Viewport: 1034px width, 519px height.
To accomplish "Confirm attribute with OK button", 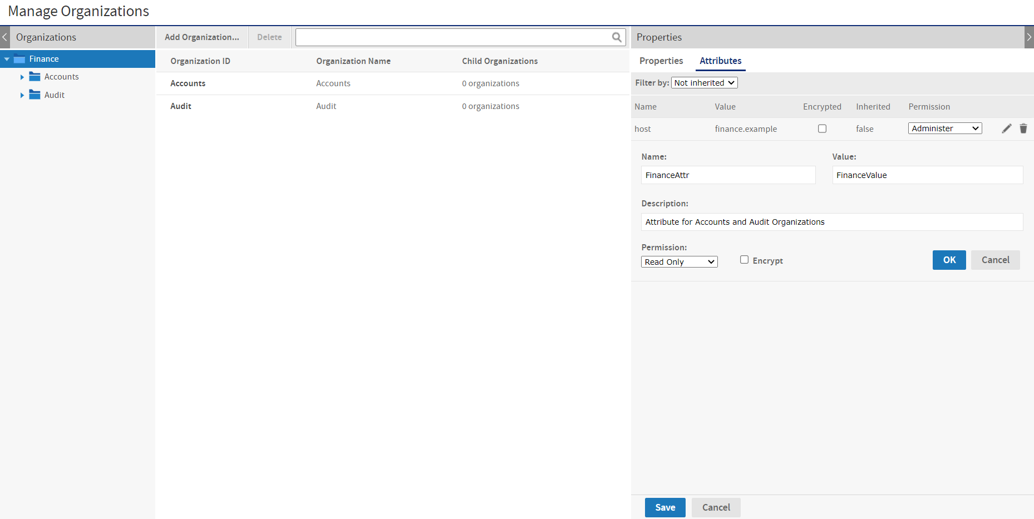I will 949,260.
